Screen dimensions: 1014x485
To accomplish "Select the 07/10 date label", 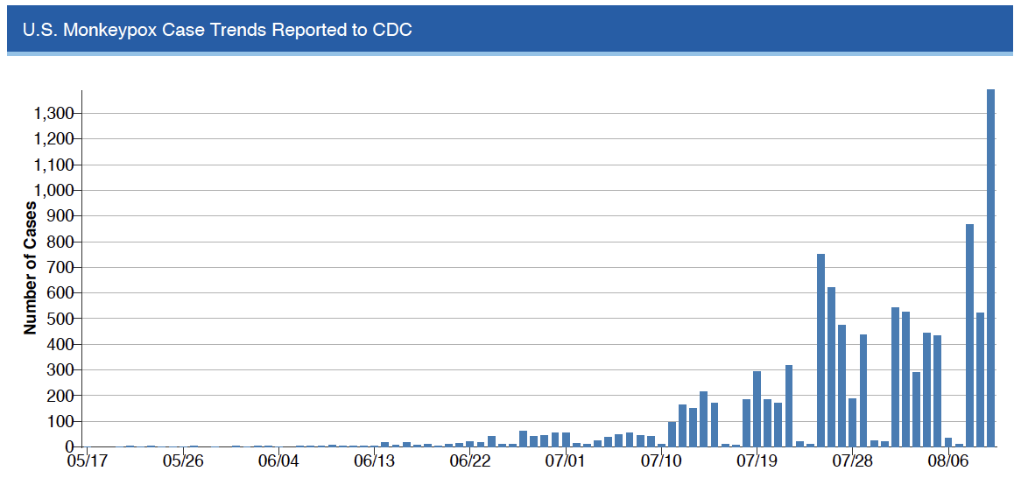I will pos(662,460).
